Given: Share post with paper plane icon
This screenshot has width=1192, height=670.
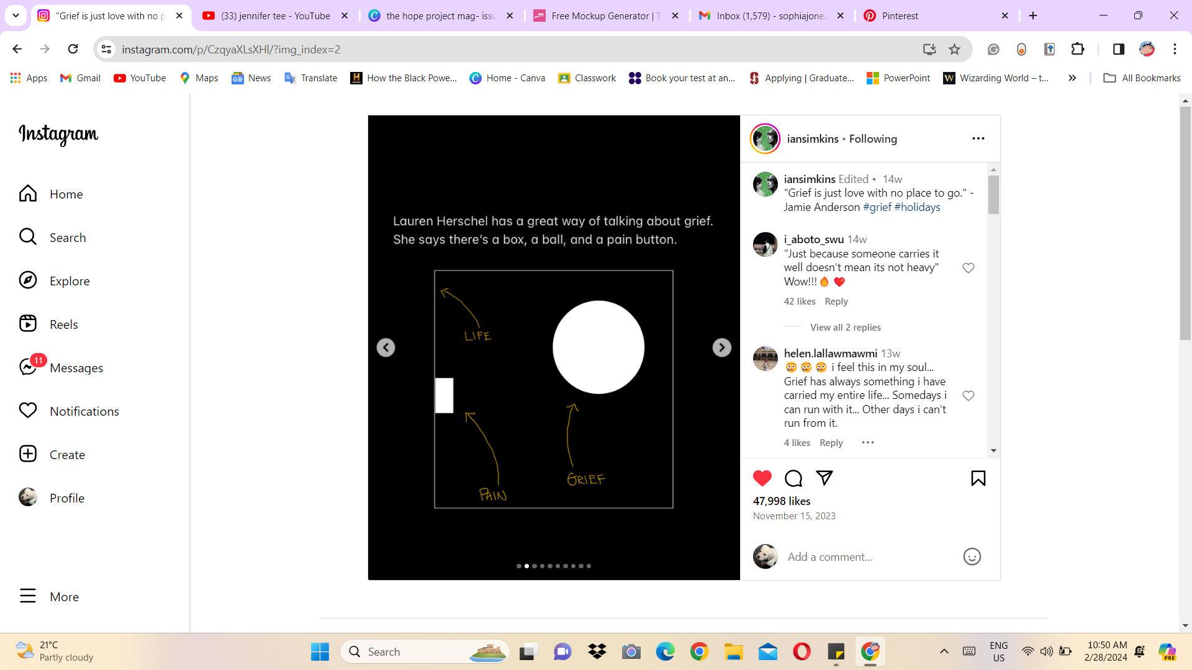Looking at the screenshot, I should point(824,478).
